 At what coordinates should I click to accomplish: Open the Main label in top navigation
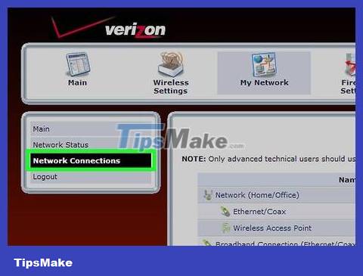pos(77,82)
